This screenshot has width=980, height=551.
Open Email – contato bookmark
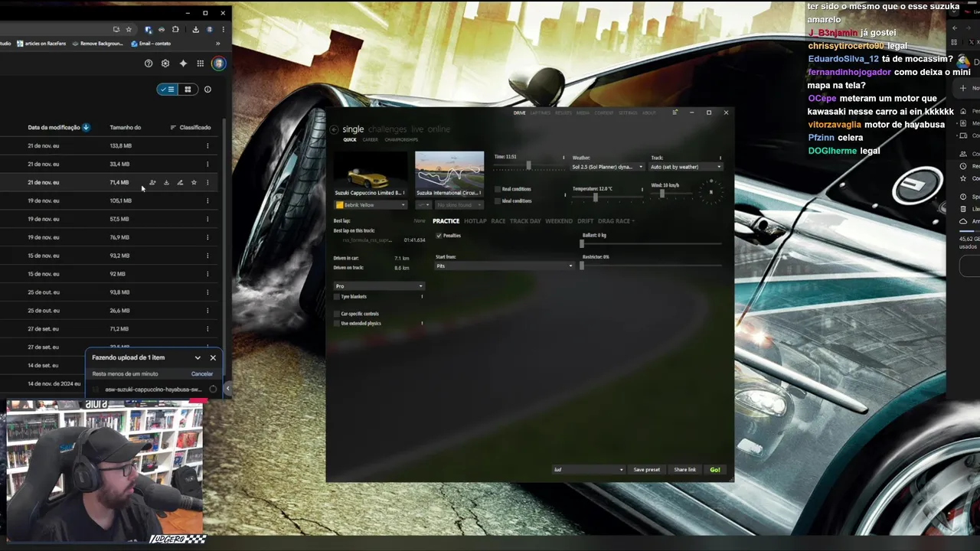151,44
